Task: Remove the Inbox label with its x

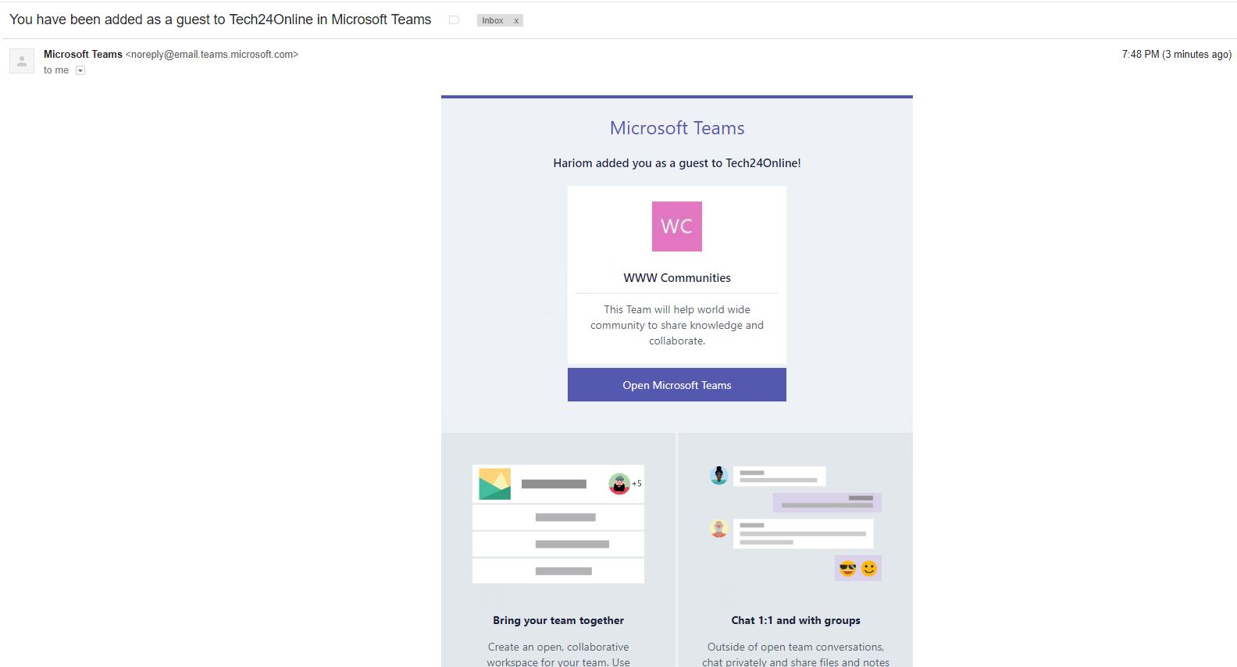Action: point(516,21)
